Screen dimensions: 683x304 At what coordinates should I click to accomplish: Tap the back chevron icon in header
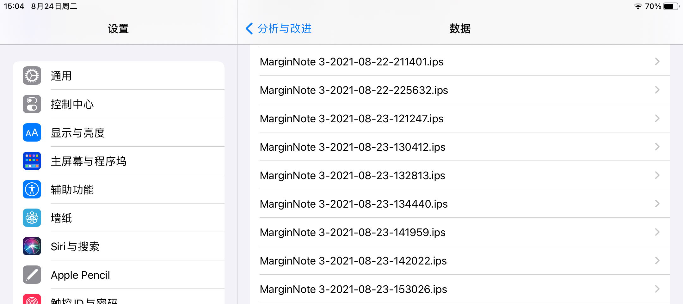tap(249, 28)
